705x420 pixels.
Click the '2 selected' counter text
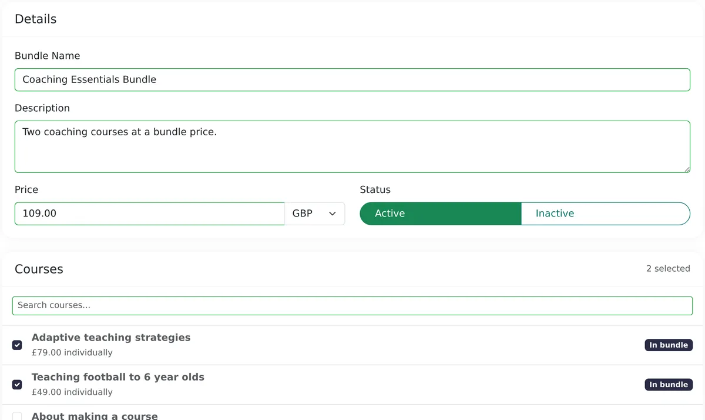click(668, 268)
